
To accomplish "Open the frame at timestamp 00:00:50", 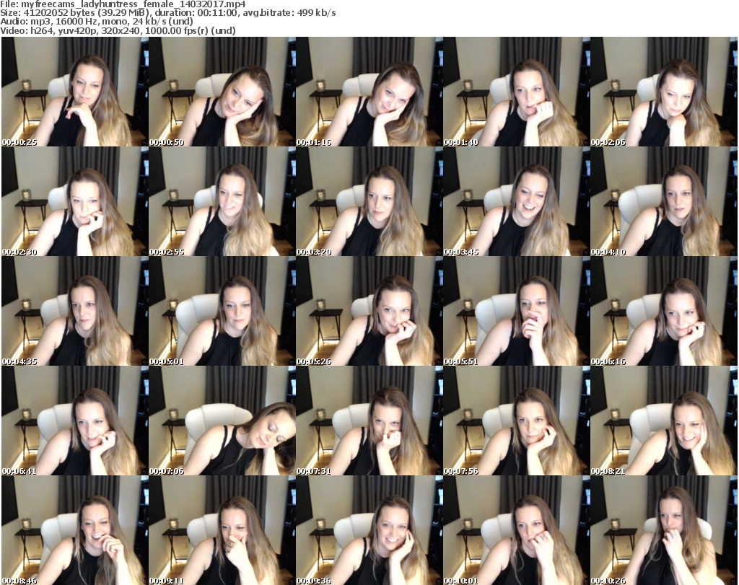I will [222, 92].
